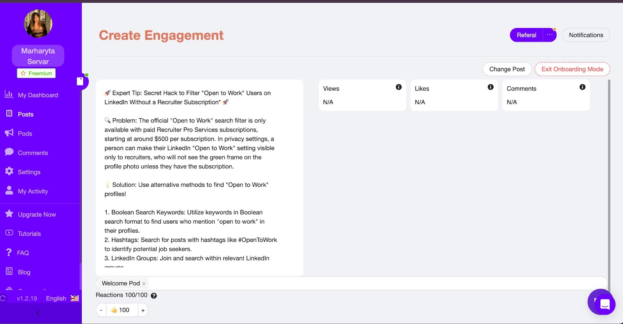Open the Referal three-dots options menu
Screen dimensions: 623x324
[x=549, y=35]
